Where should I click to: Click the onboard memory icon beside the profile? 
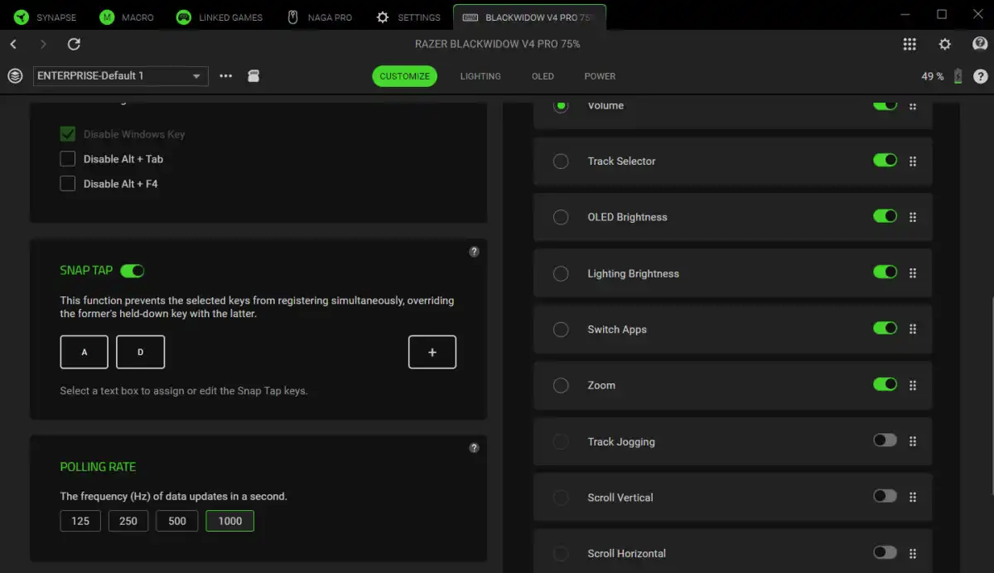pyautogui.click(x=253, y=75)
